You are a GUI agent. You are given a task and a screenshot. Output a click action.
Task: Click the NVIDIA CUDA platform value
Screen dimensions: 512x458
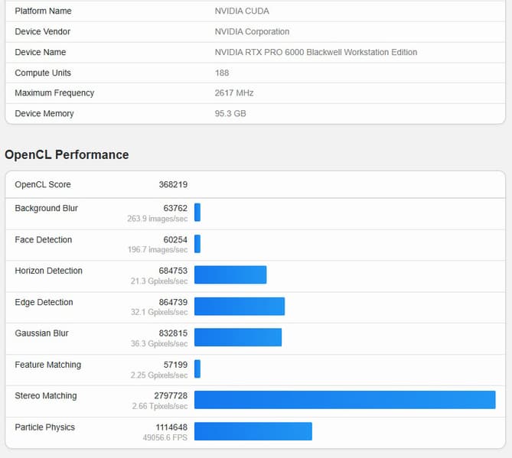point(242,11)
